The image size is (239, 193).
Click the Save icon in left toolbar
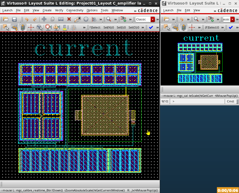coord(14,19)
